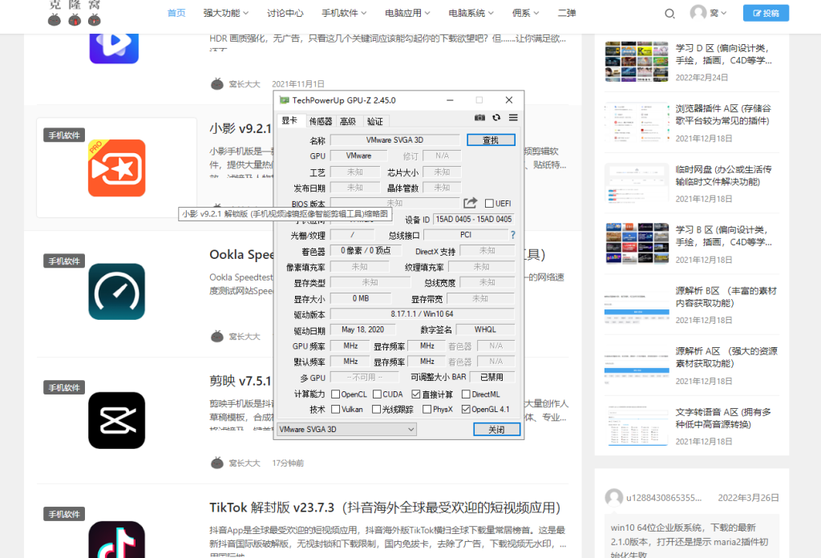The image size is (821, 558).
Task: Open the 小影 PRO app icon
Action: click(117, 168)
